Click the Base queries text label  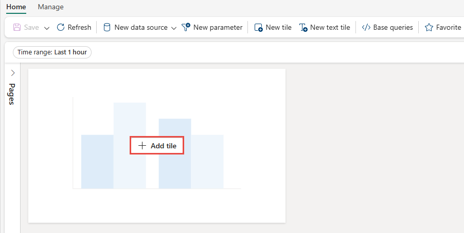[393, 27]
